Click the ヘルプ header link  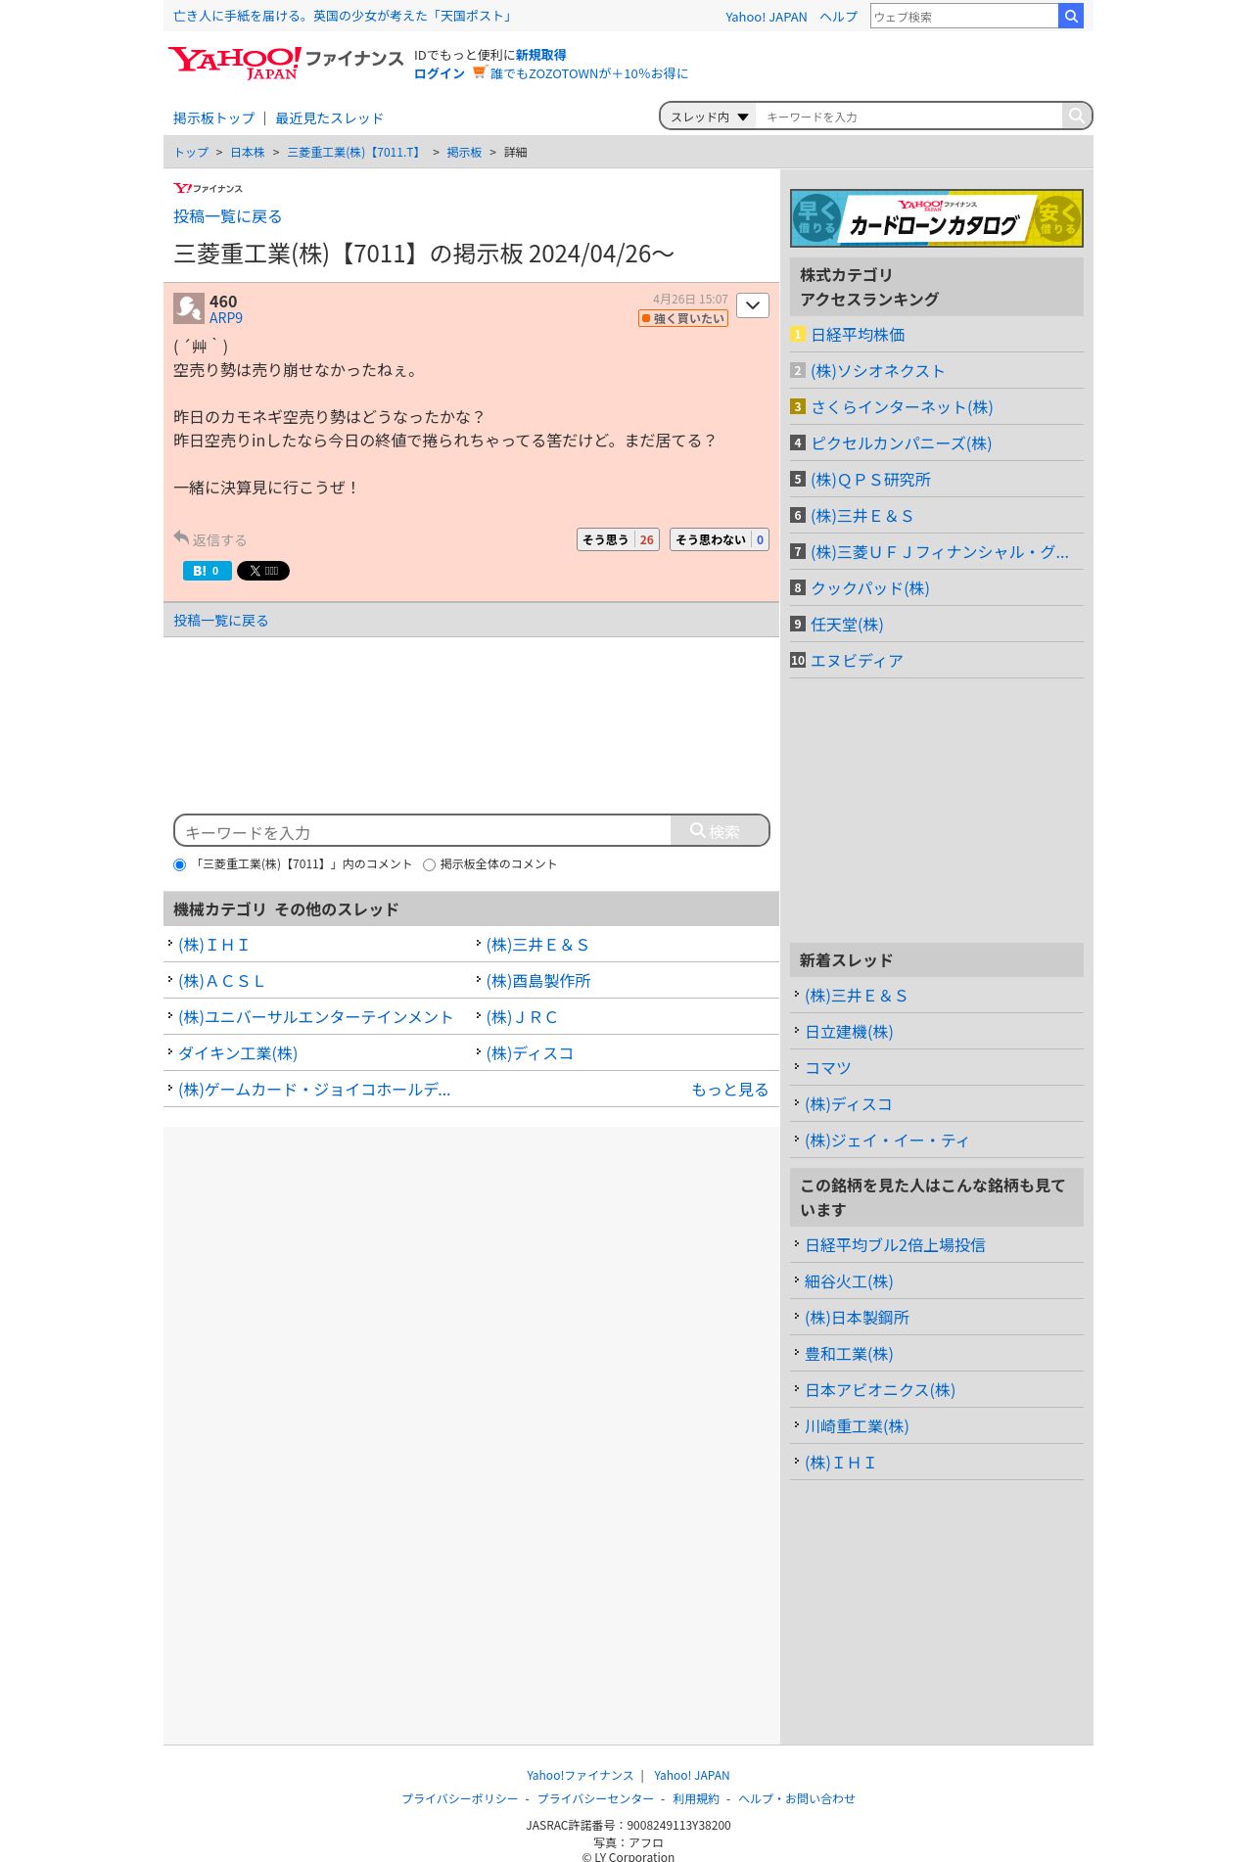[x=839, y=17]
